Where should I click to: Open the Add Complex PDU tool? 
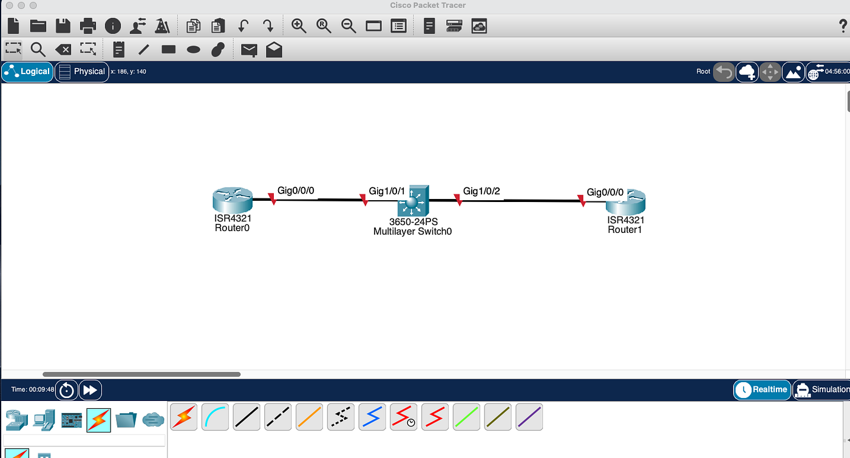pyautogui.click(x=273, y=50)
